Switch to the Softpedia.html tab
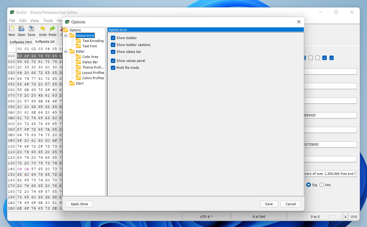 point(21,42)
